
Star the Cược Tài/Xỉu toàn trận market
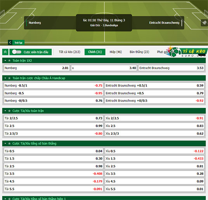click(9, 111)
